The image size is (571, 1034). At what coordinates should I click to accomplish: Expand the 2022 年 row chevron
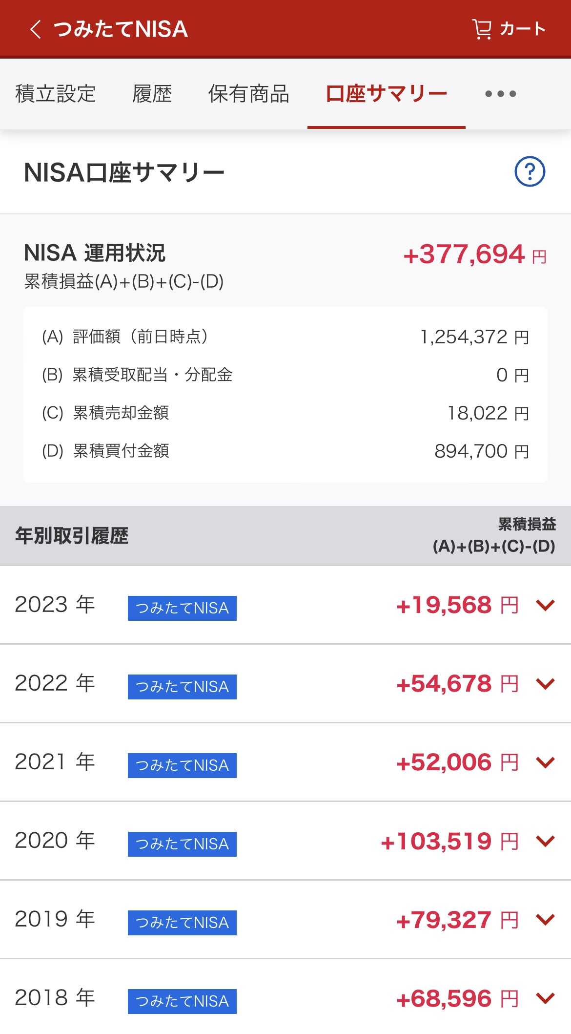[545, 684]
